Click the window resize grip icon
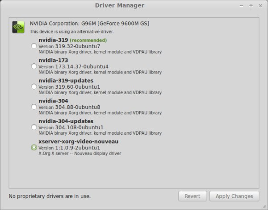This screenshot has width=268, height=210. point(264,206)
